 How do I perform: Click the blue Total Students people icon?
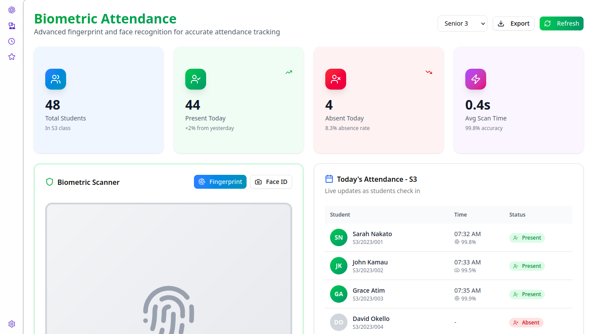[56, 79]
